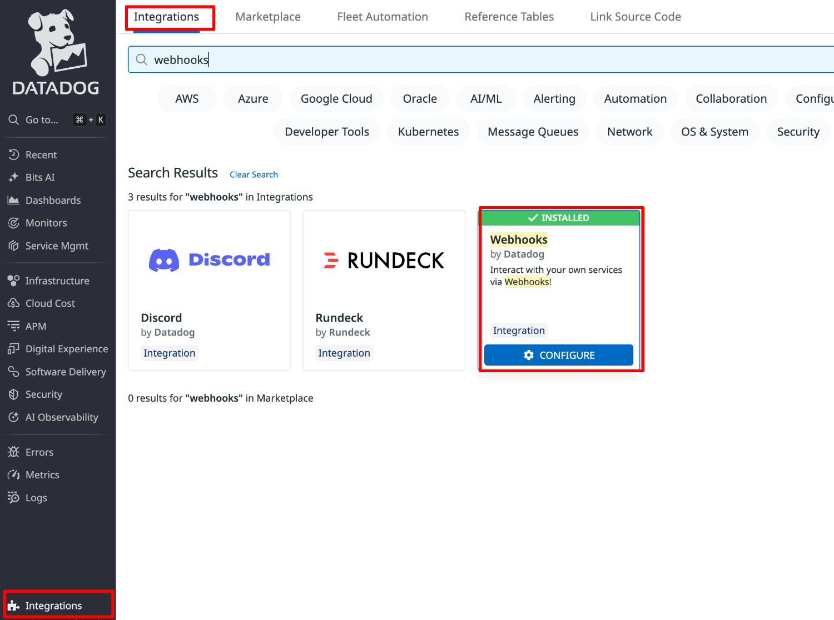Choose the Alerting category filter

point(554,99)
